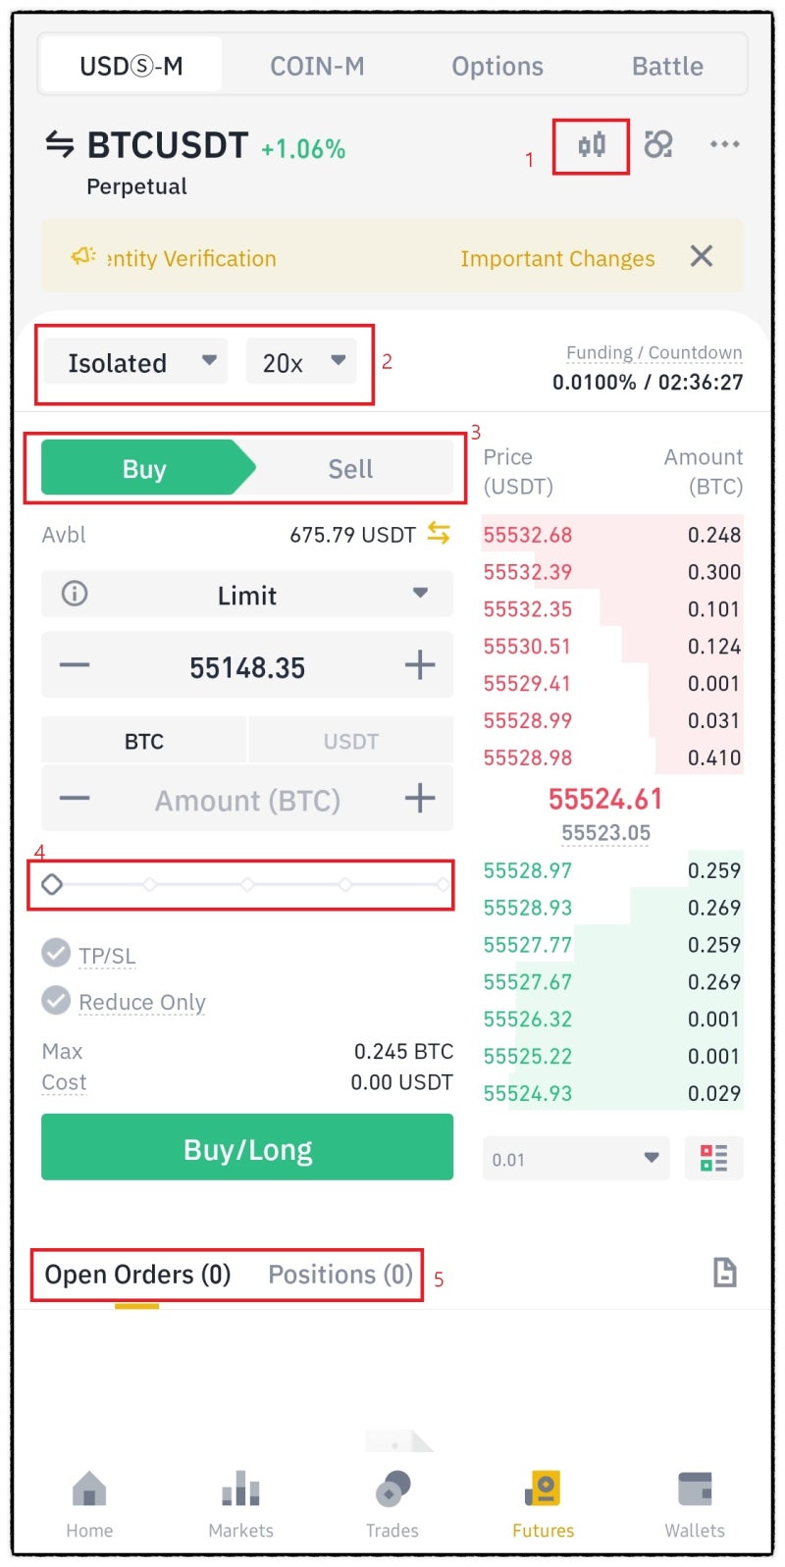Click the order type info icon
785x1567 pixels.
click(75, 594)
